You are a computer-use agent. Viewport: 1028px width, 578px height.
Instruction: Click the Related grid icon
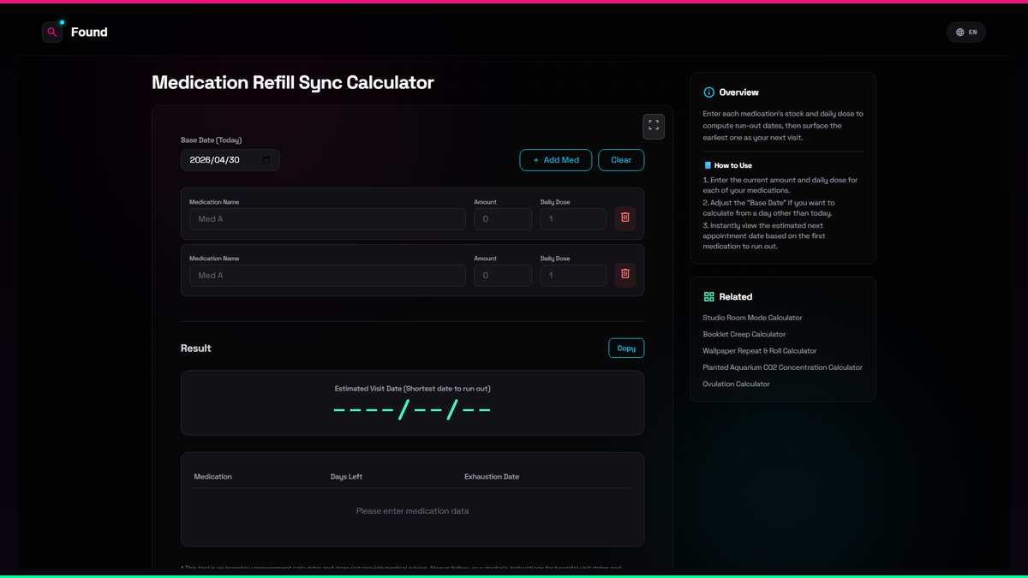click(708, 297)
